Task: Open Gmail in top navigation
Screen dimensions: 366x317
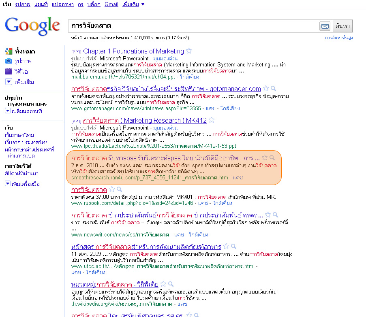Action: pos(111,4)
